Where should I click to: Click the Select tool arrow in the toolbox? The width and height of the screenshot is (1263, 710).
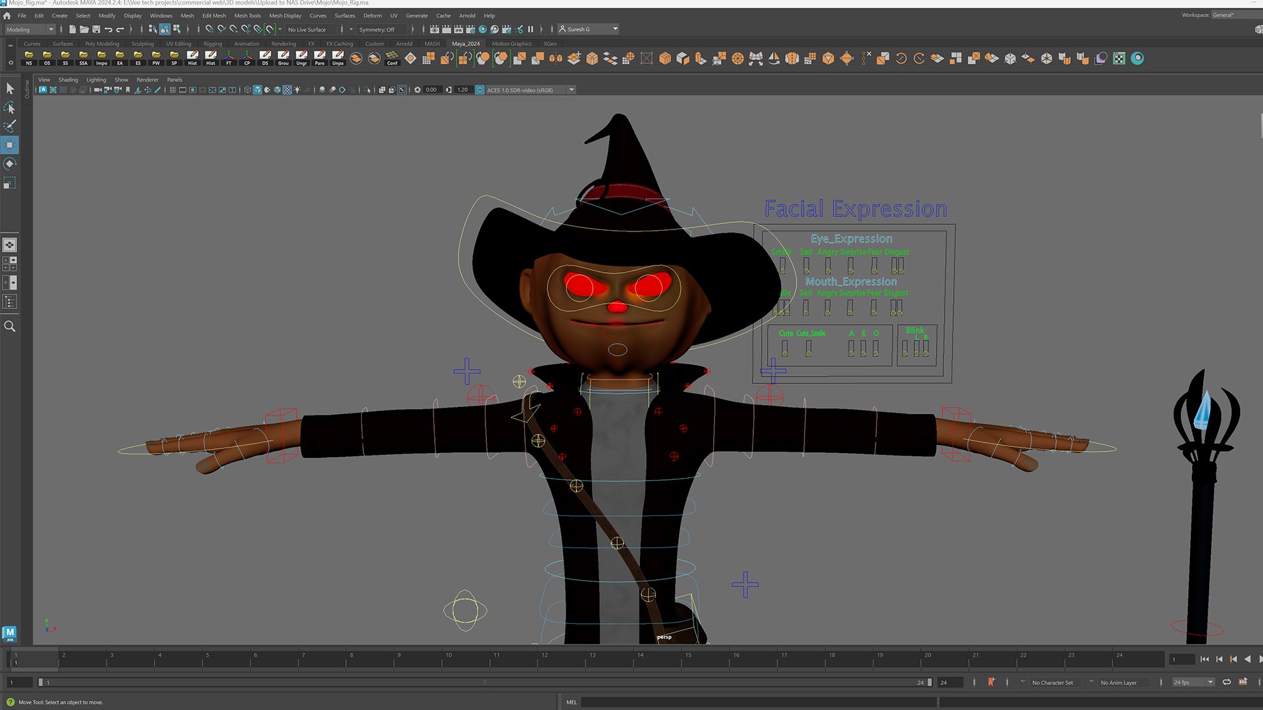point(10,88)
